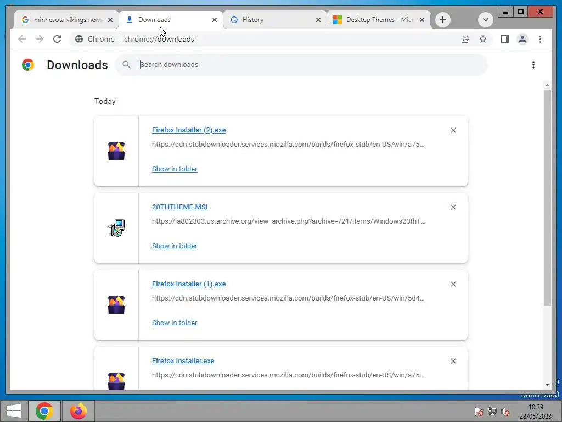
Task: Open the Windows Start button
Action: [14, 411]
